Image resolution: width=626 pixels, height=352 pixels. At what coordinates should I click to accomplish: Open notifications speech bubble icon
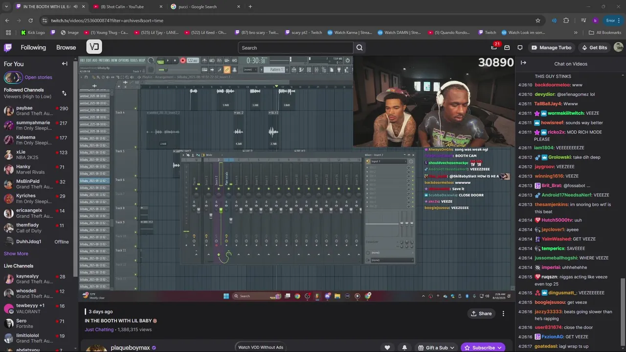coord(520,47)
